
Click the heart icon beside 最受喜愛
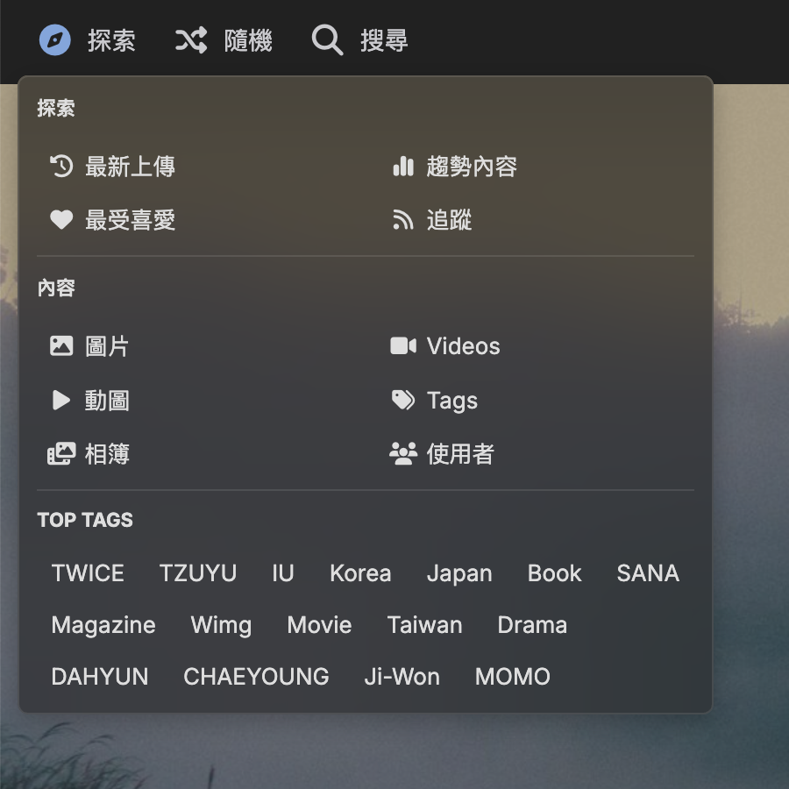[61, 220]
